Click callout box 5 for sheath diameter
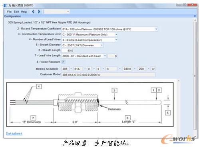Screen dimensions: 199x148 [168, 113]
